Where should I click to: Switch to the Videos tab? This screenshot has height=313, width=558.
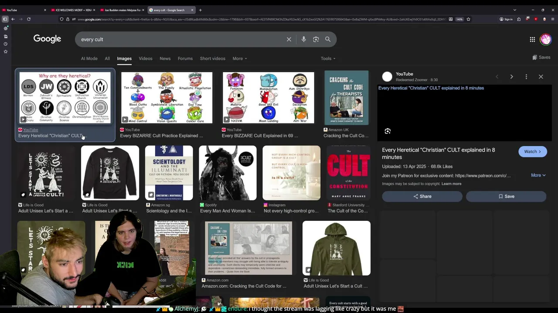tap(146, 58)
